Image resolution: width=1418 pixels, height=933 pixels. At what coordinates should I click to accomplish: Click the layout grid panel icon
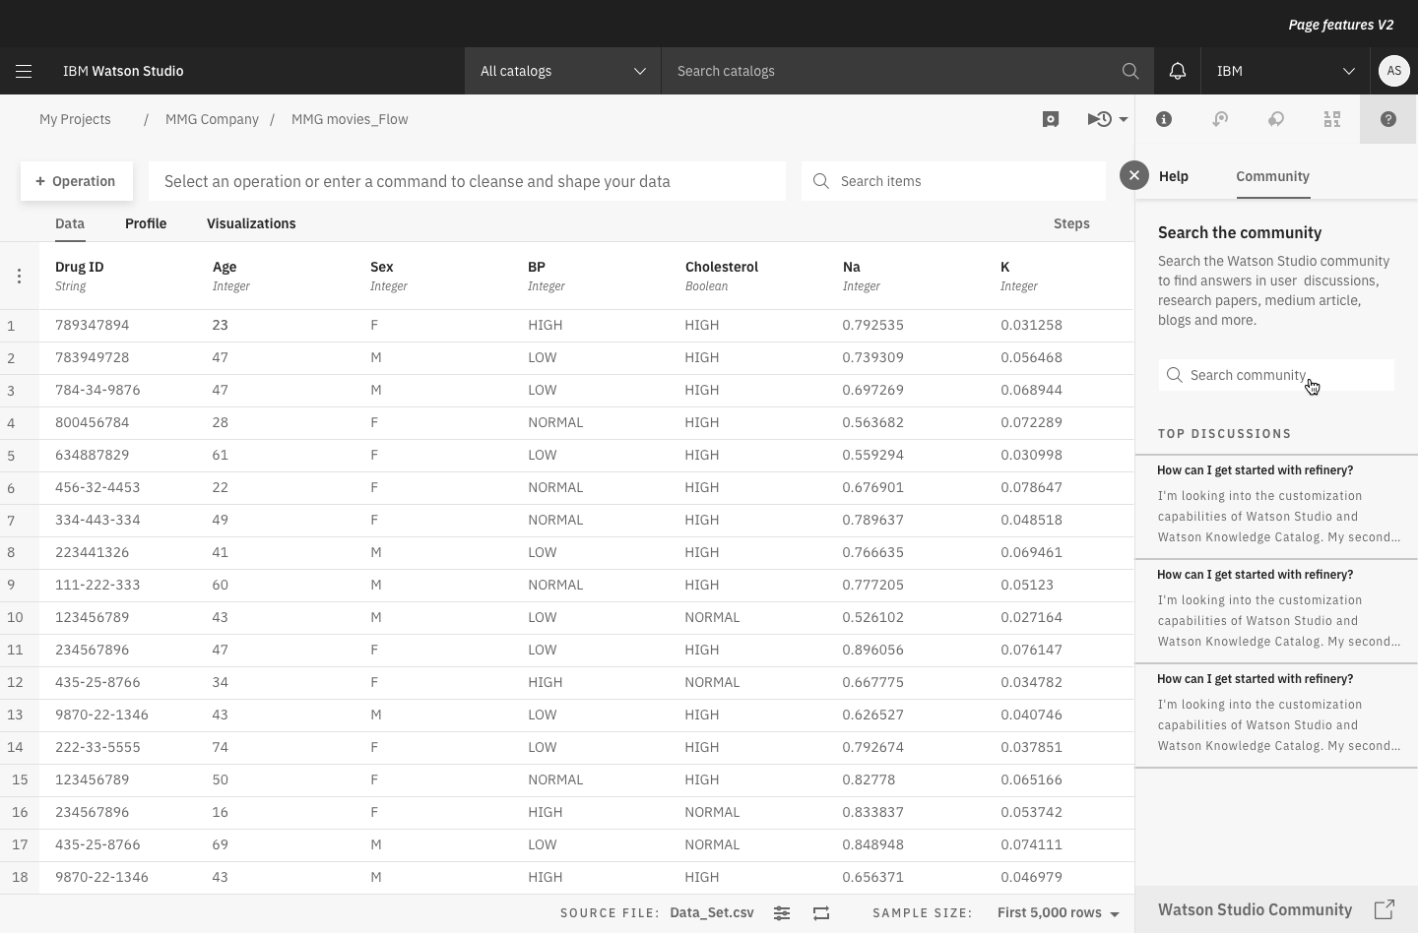[1332, 119]
